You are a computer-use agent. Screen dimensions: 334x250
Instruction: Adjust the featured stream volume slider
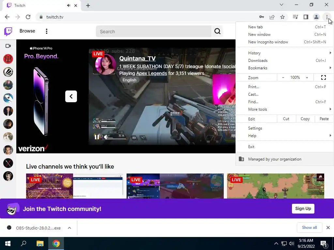point(117,139)
